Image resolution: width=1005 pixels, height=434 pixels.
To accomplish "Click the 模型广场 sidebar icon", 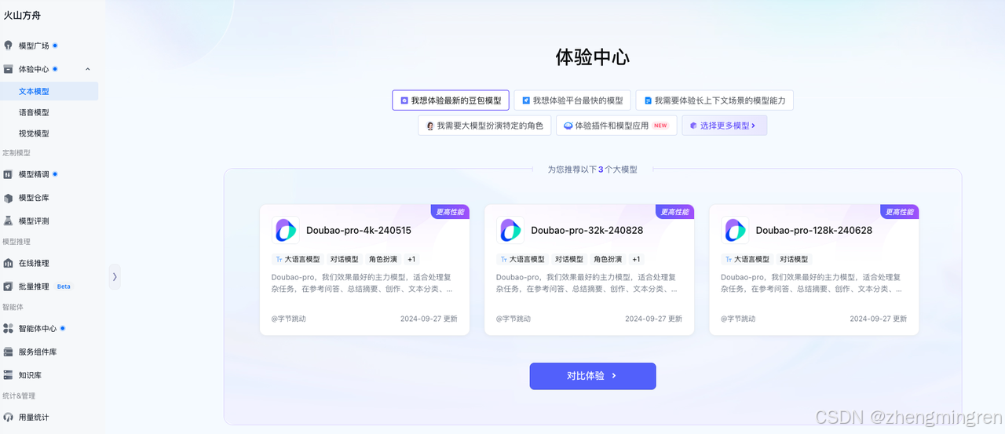I will coord(8,46).
